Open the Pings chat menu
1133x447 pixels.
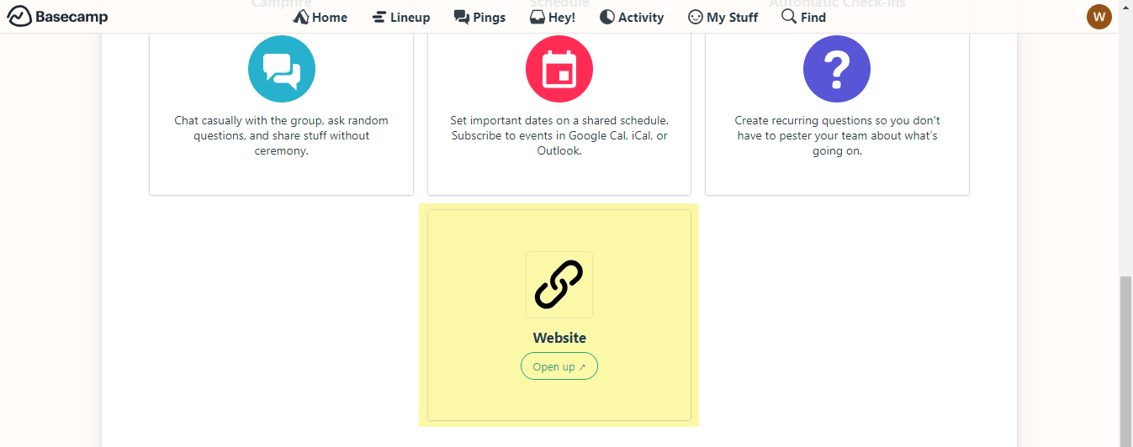tap(479, 17)
